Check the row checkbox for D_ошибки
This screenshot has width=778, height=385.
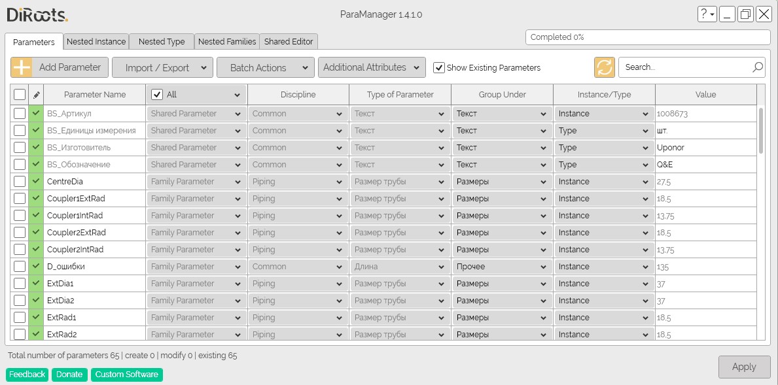(20, 267)
